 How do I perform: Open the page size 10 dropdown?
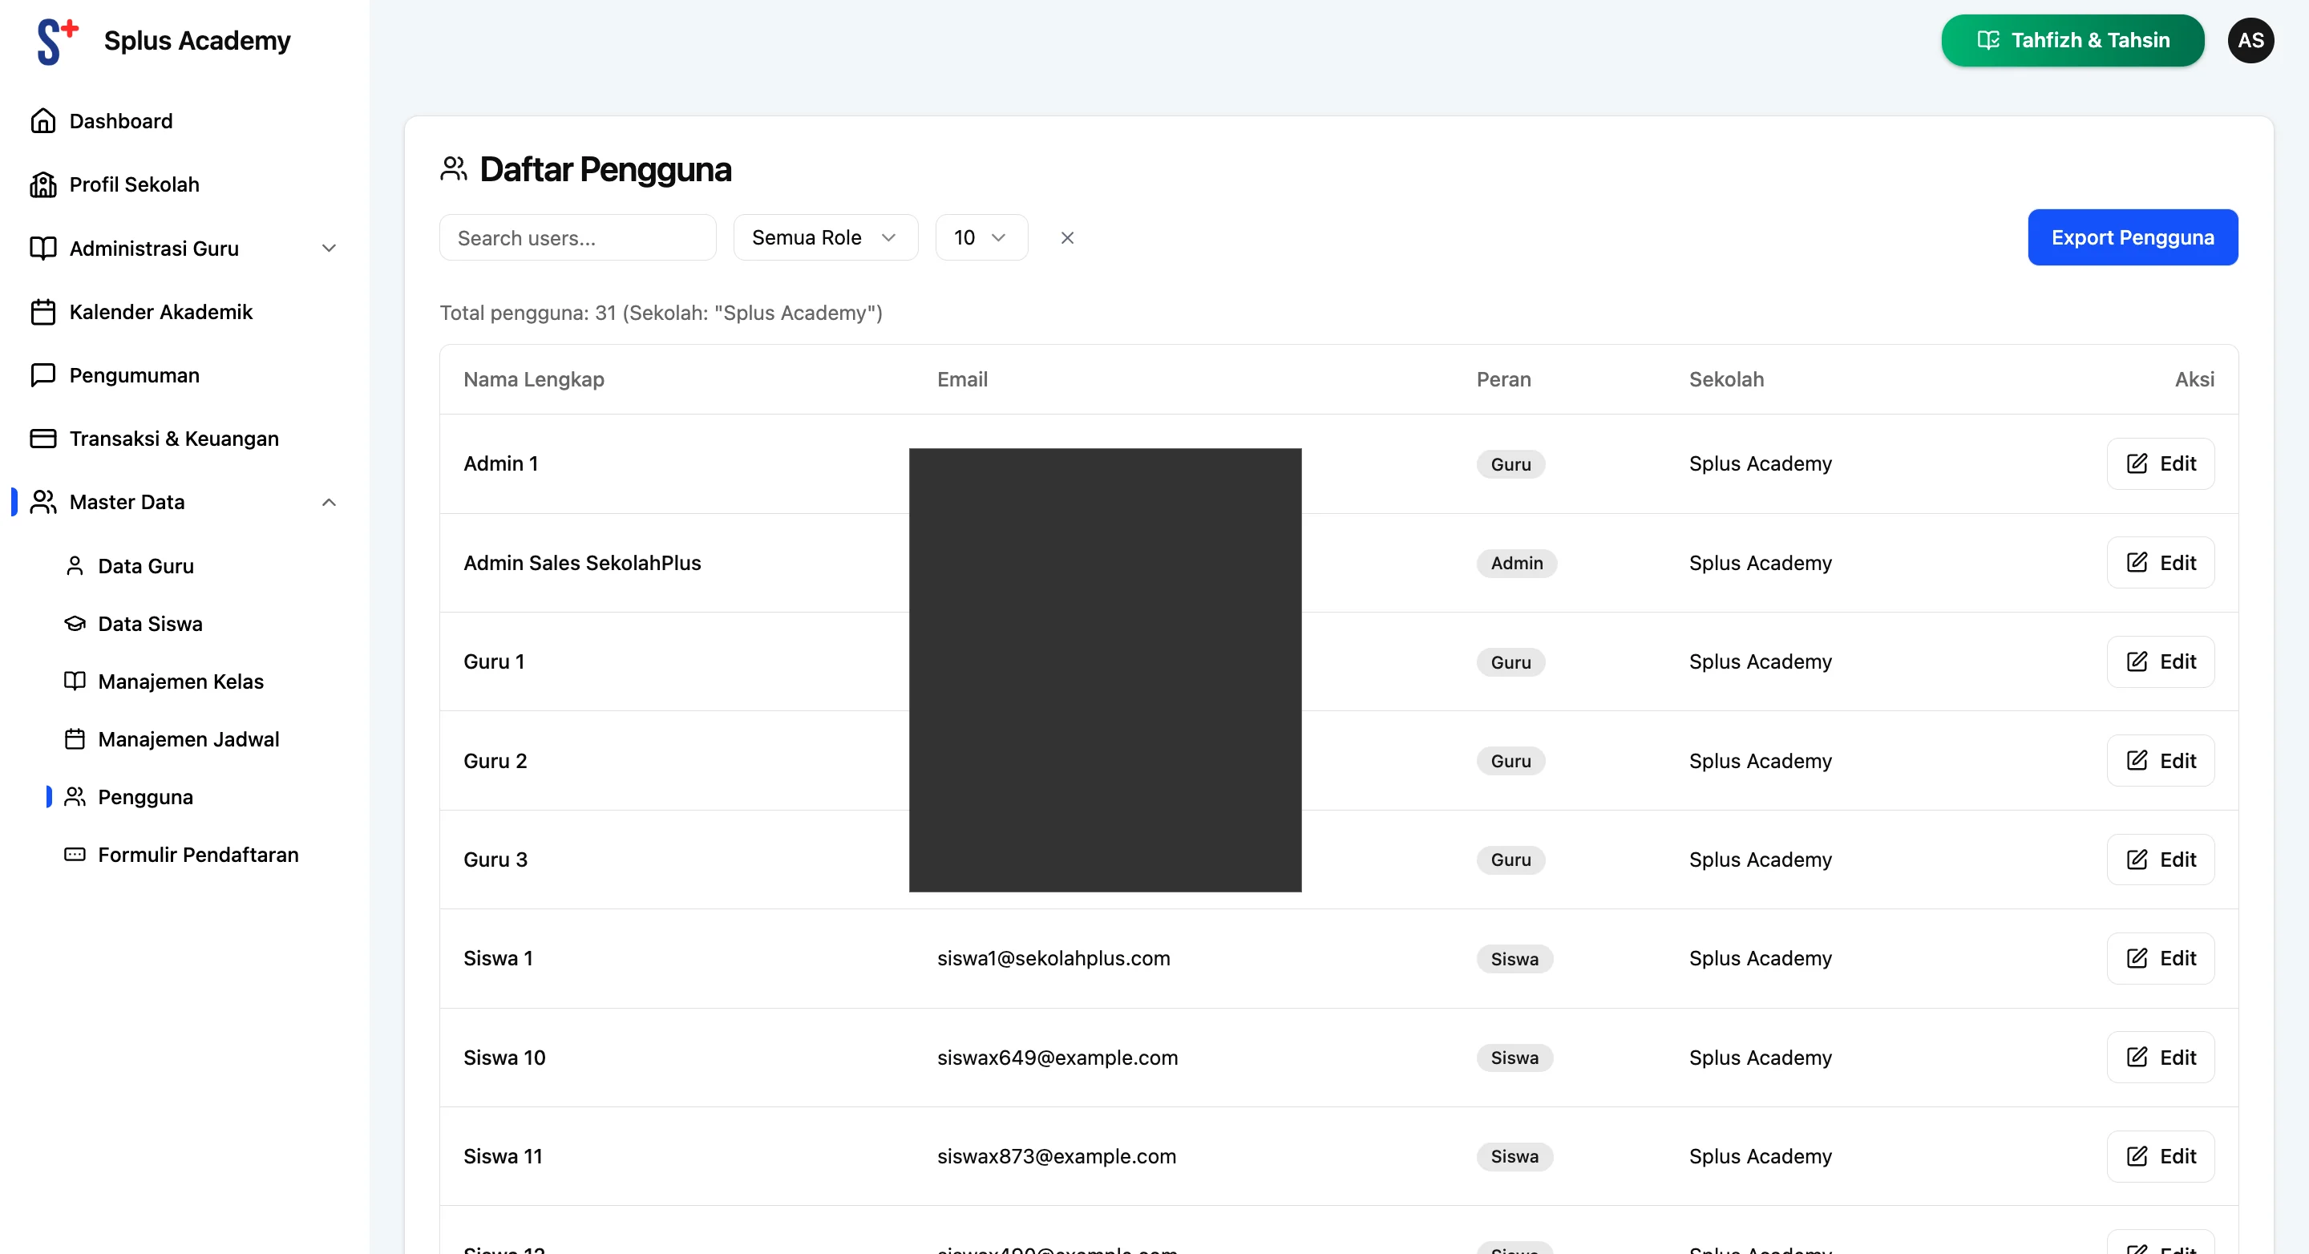click(981, 237)
